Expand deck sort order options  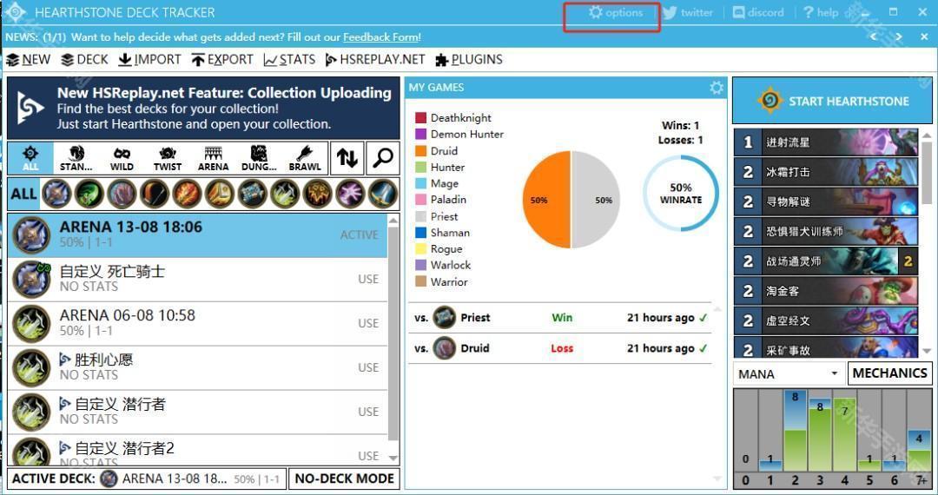(347, 157)
